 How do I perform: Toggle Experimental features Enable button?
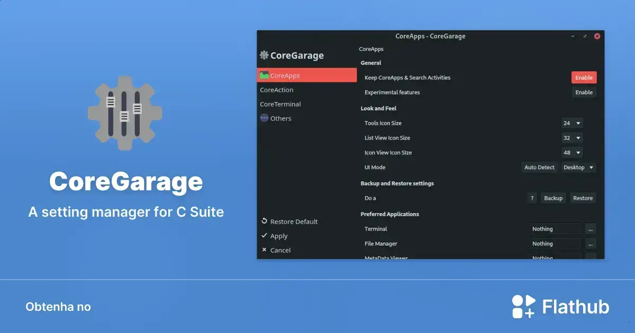[584, 92]
